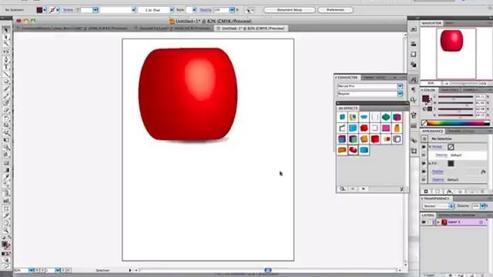Open the stroke weight dropdown

pos(96,10)
